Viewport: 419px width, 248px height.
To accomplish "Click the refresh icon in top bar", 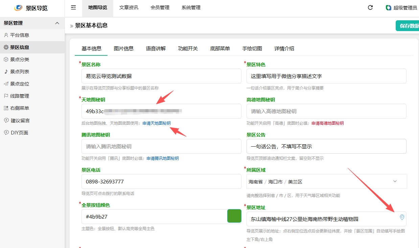I will 370,7.
